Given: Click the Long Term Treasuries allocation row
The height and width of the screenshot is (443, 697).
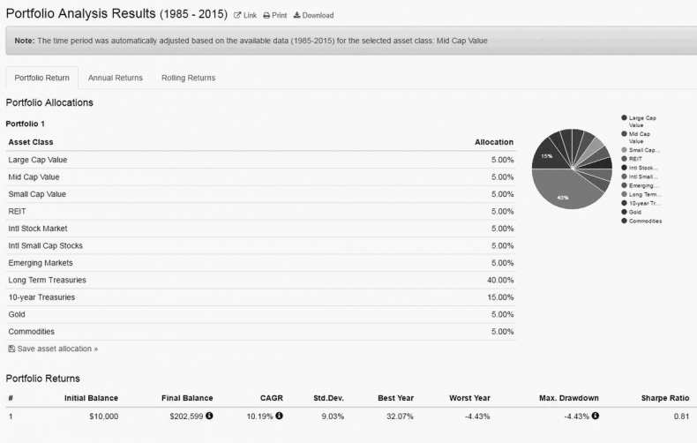Looking at the screenshot, I should [260, 281].
